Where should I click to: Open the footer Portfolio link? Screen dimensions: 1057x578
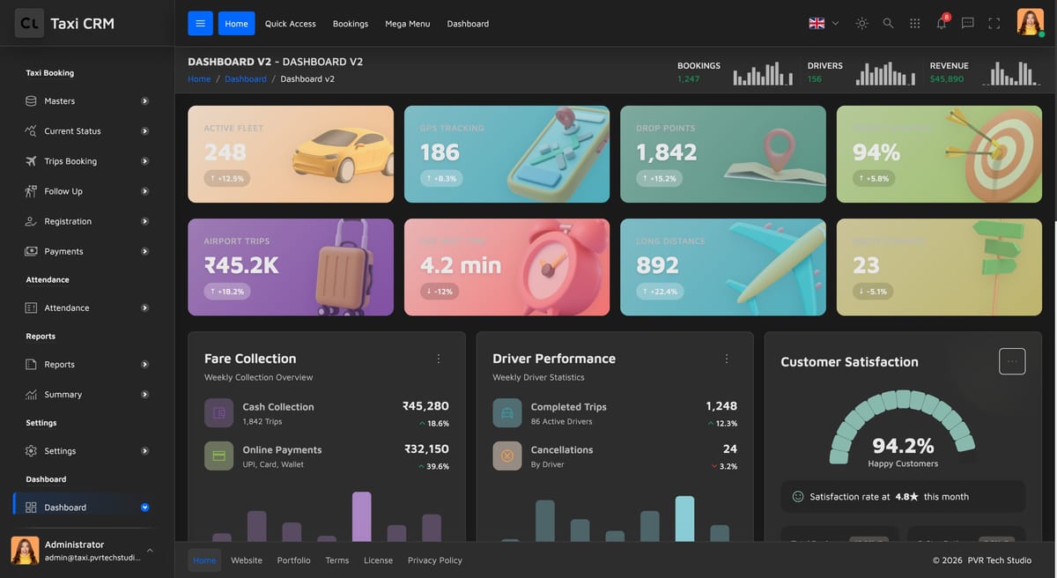pyautogui.click(x=293, y=560)
